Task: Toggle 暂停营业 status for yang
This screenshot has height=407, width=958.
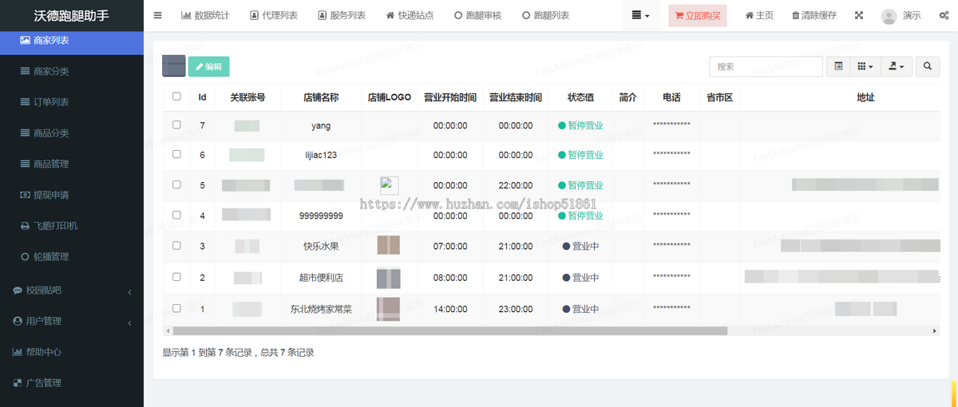Action: (x=580, y=125)
